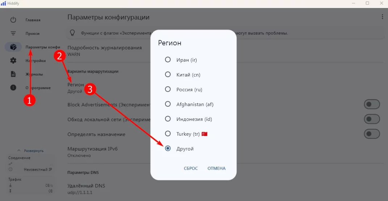The width and height of the screenshot is (388, 201).
Task: Open the Подробность журналирования WARN setting
Action: pos(105,51)
